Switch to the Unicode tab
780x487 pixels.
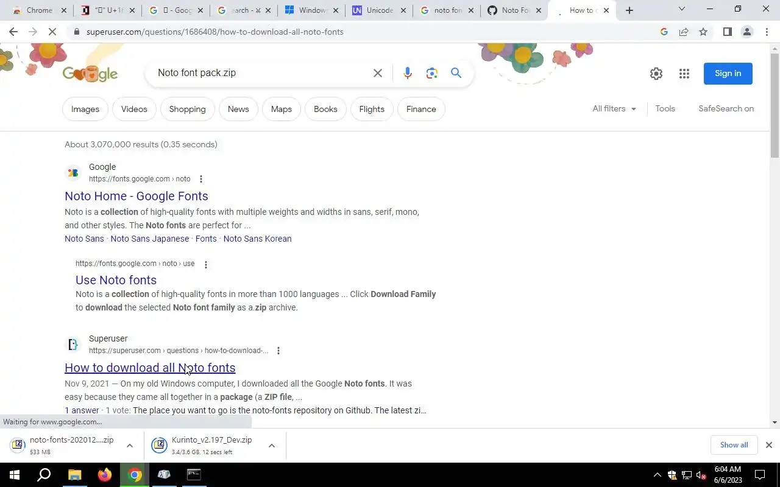[378, 10]
